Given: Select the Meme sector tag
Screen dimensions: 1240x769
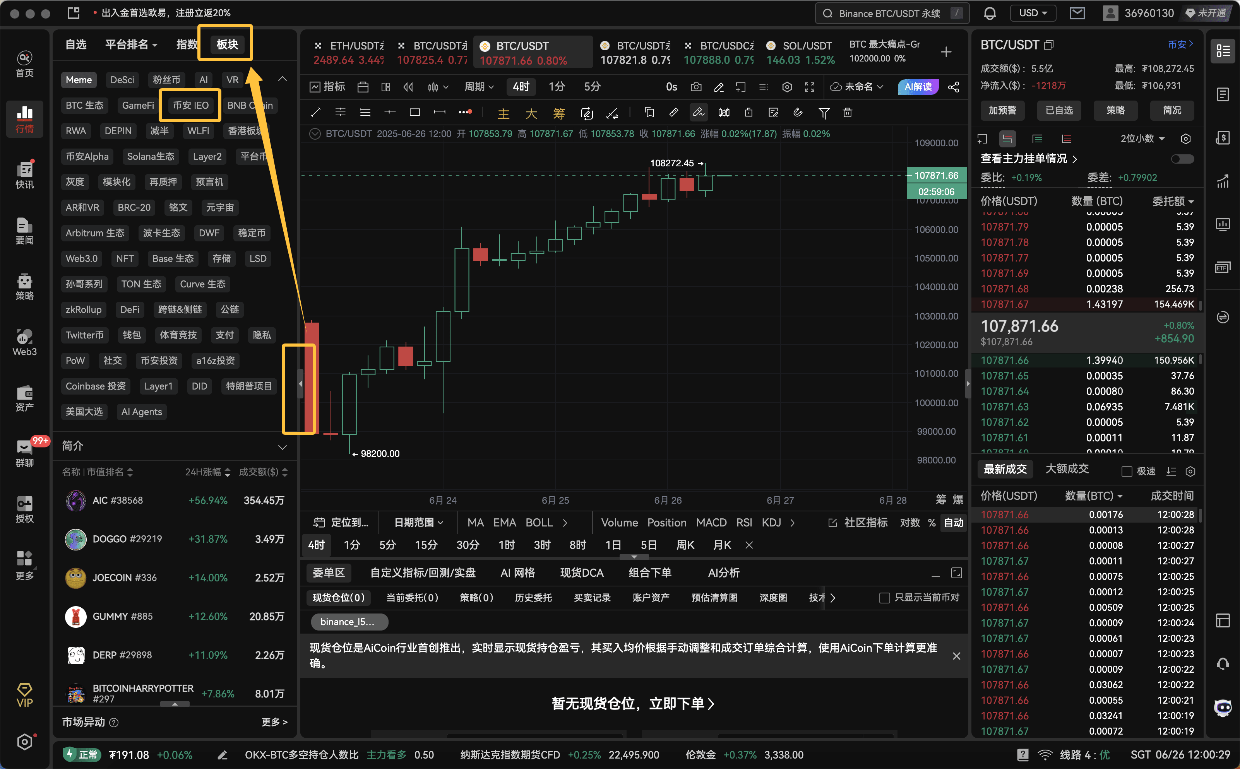Looking at the screenshot, I should [78, 80].
